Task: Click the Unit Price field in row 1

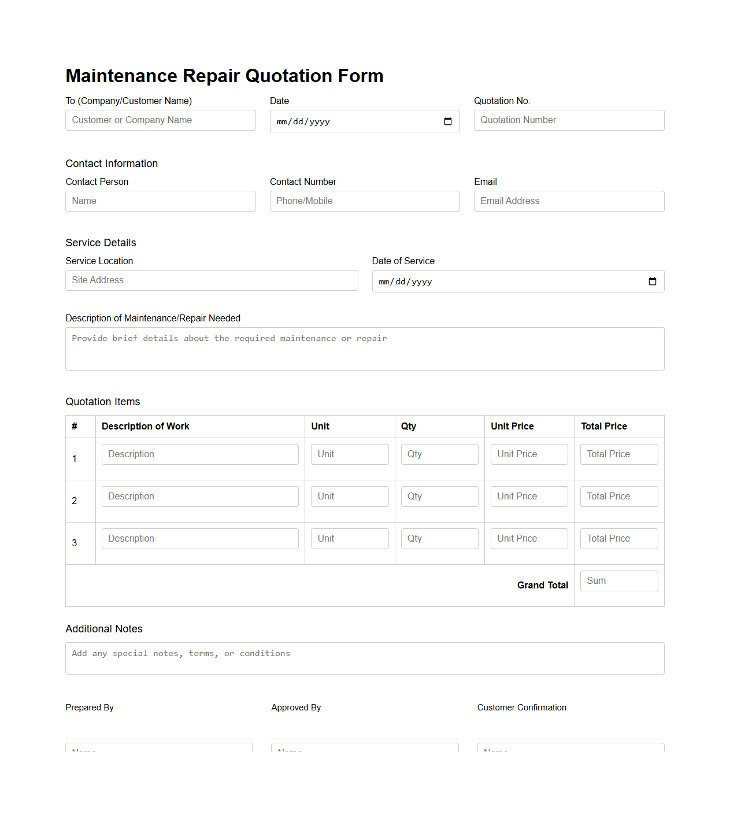Action: click(529, 454)
